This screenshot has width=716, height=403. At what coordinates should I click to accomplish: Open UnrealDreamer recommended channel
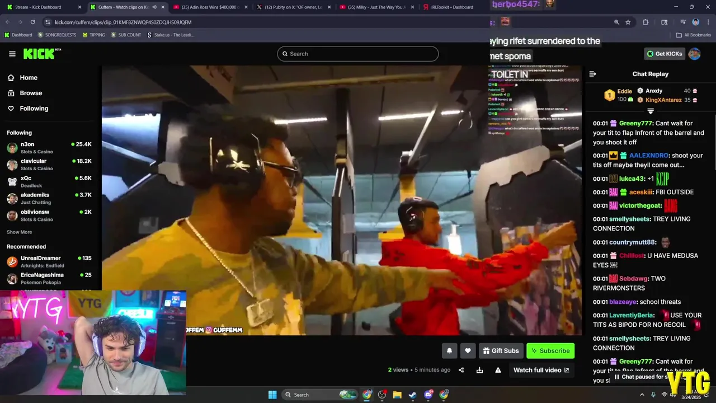coord(49,261)
